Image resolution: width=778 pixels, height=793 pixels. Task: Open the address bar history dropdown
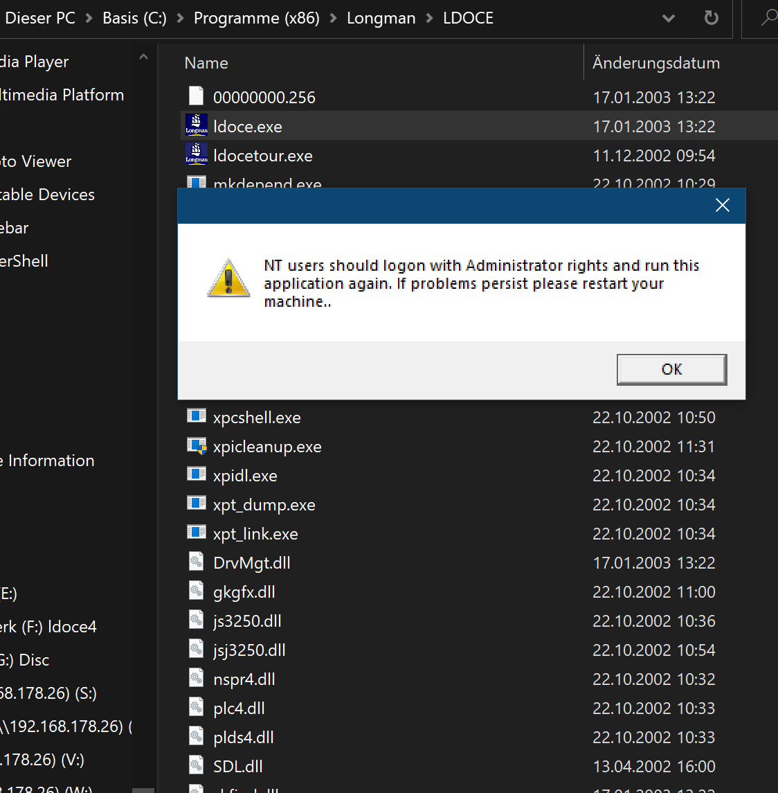point(669,19)
